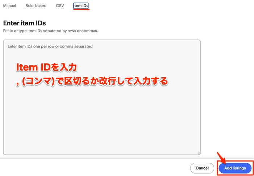Open the Rule-based tab
The image size is (254, 176).
[36, 6]
